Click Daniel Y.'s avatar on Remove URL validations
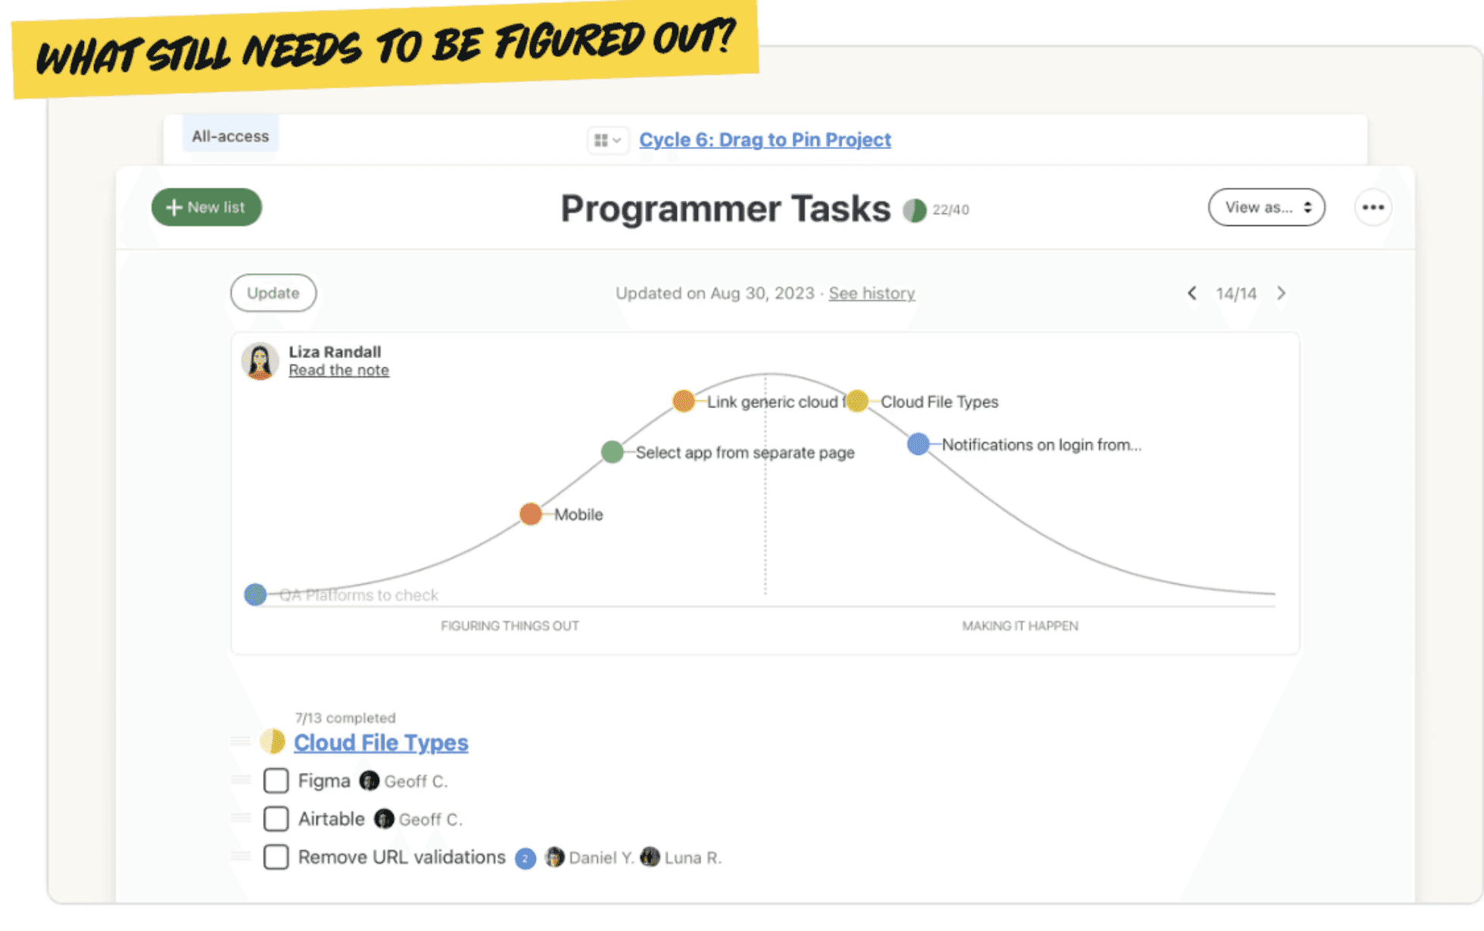This screenshot has width=1484, height=931. point(556,858)
